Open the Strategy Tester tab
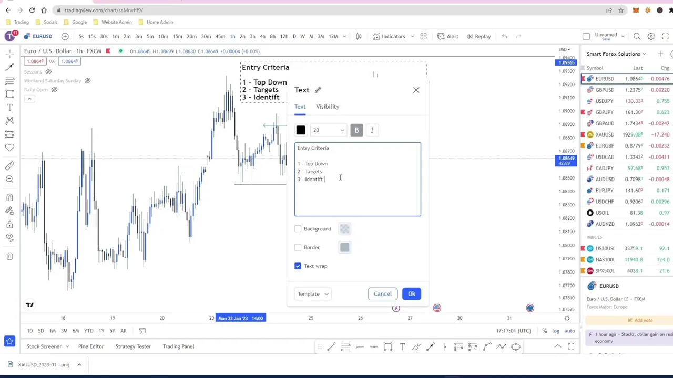Screen dimensions: 673x378 [x=133, y=346]
